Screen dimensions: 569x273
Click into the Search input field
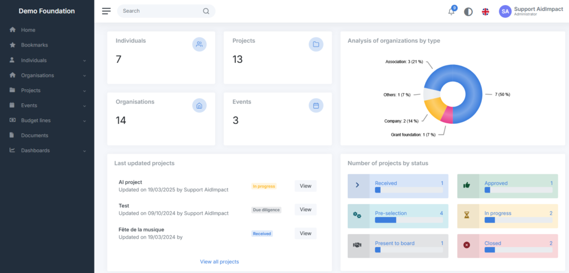160,11
